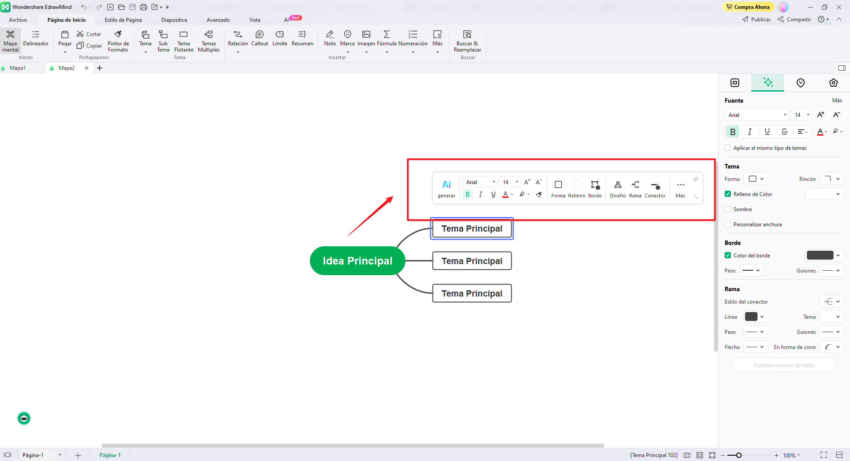Open the Estilo del conector dropdown
The width and height of the screenshot is (850, 461).
[x=831, y=302]
